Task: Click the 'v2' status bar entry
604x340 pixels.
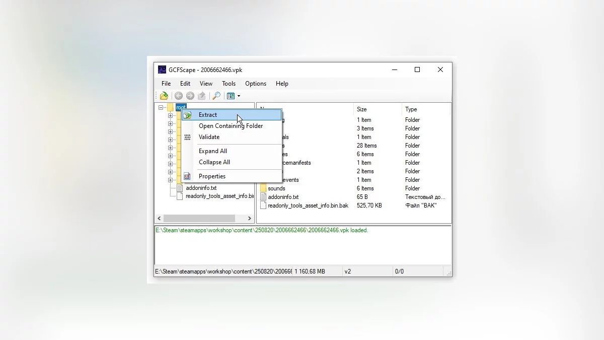Action: click(348, 271)
